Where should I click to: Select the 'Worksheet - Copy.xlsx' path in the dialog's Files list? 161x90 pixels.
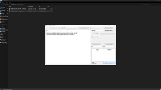[61, 33]
